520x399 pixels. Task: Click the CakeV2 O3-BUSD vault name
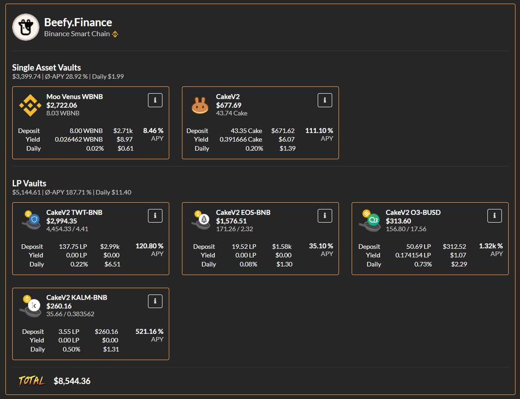[413, 213]
